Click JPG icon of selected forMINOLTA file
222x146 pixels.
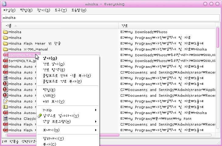pos(5,55)
